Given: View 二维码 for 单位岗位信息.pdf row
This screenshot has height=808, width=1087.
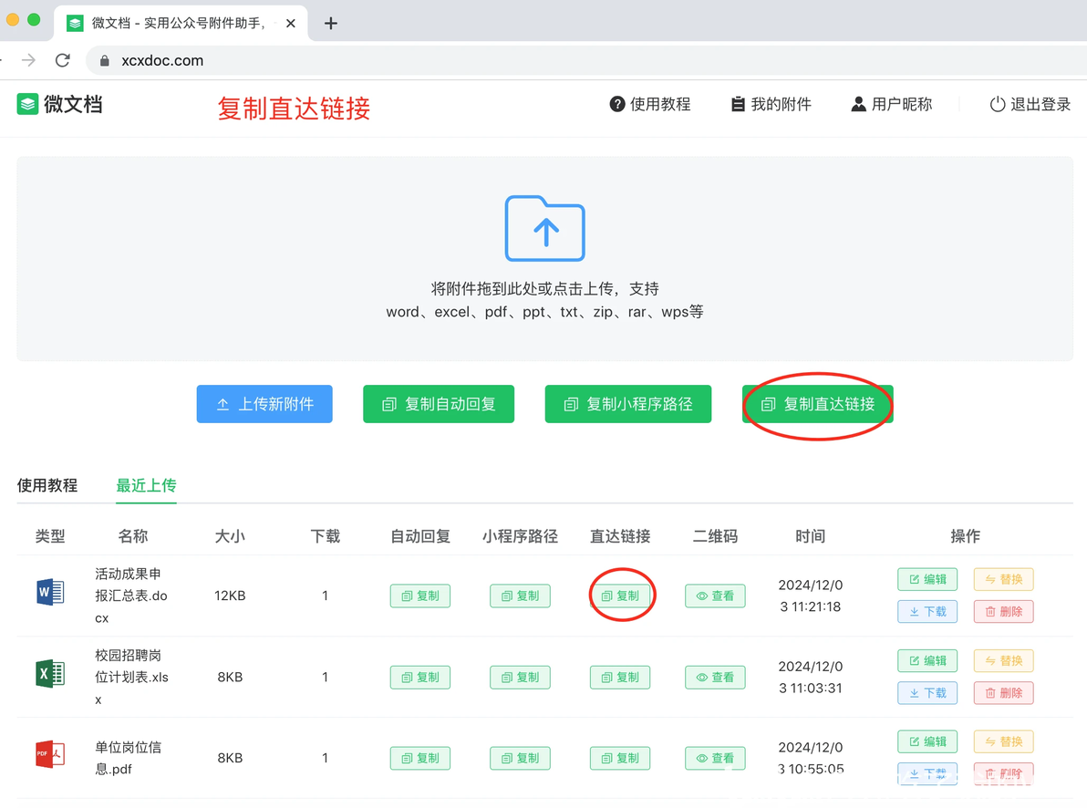Looking at the screenshot, I should 715,758.
